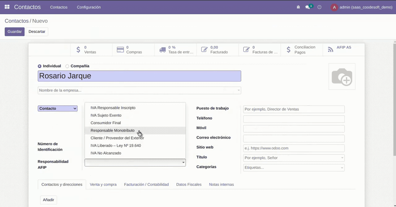Choose IVA No Alcanzado option

pyautogui.click(x=135, y=153)
